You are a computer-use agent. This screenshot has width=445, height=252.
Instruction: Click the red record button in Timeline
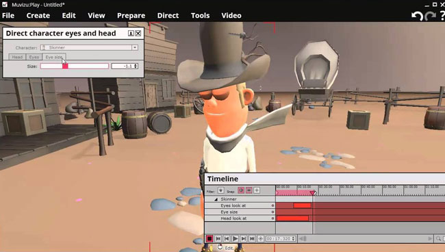pyautogui.click(x=209, y=239)
